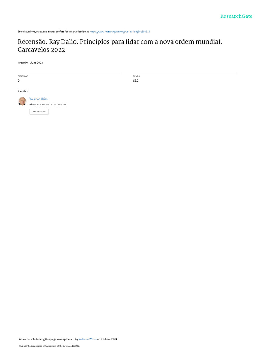The image size is (266, 354).
Task: Click the reads value 672
Action: (x=135, y=81)
